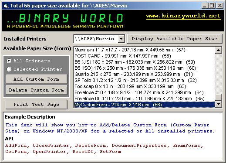226x163 pixels.
Task: Open the www.binaryworld.net link
Action: [183, 16]
